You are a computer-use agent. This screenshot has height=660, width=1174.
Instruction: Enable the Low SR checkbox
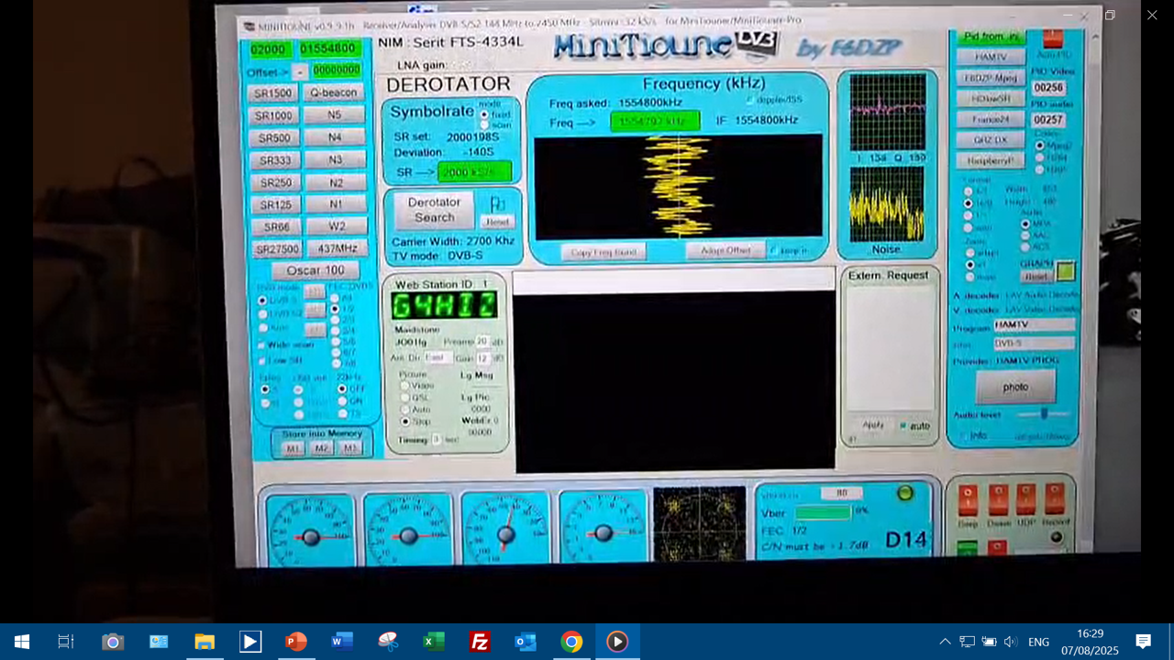point(260,359)
